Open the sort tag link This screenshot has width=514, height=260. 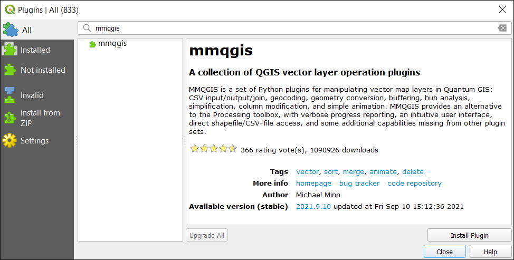(x=331, y=171)
